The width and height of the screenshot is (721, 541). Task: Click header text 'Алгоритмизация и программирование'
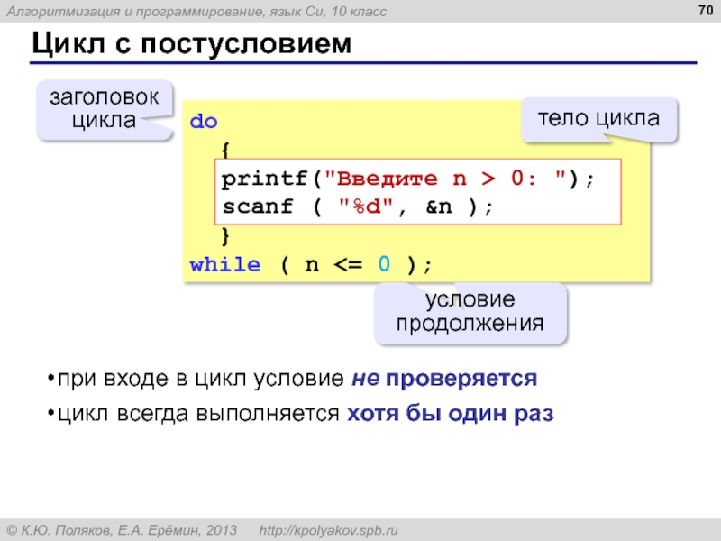(x=136, y=12)
